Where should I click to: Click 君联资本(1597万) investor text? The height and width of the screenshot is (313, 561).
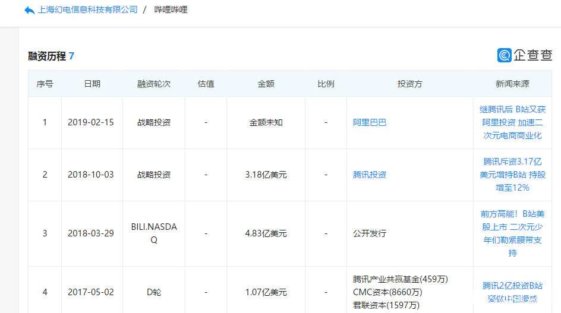pyautogui.click(x=386, y=305)
